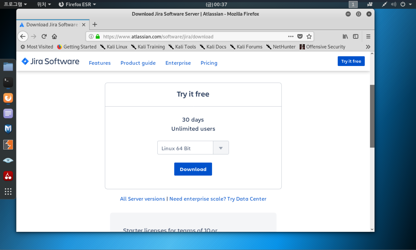The image size is (416, 250).
Task: Open the Firefox hamburger menu
Action: point(368,36)
